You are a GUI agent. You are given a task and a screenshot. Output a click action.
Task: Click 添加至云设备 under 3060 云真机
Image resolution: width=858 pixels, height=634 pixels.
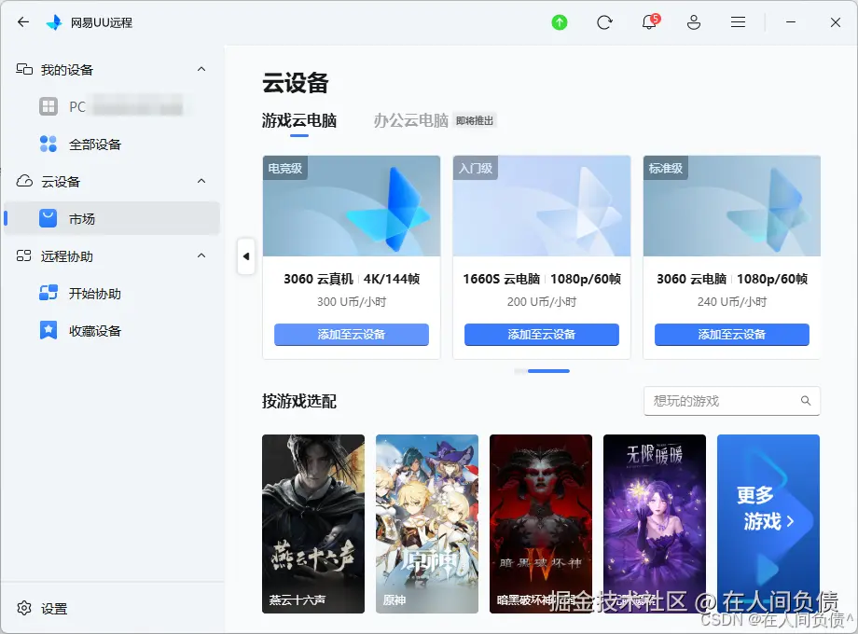pyautogui.click(x=351, y=335)
